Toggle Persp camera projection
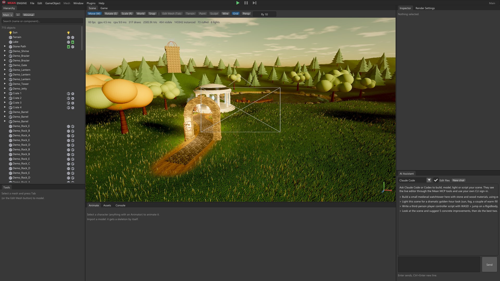 click(246, 14)
